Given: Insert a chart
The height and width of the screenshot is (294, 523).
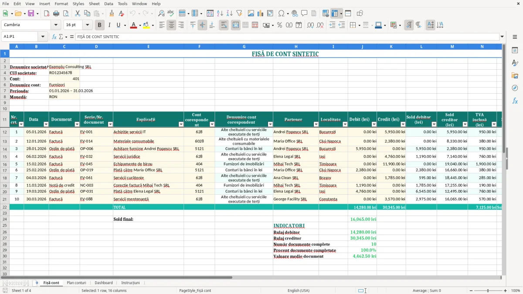Looking at the screenshot, I should (x=261, y=14).
